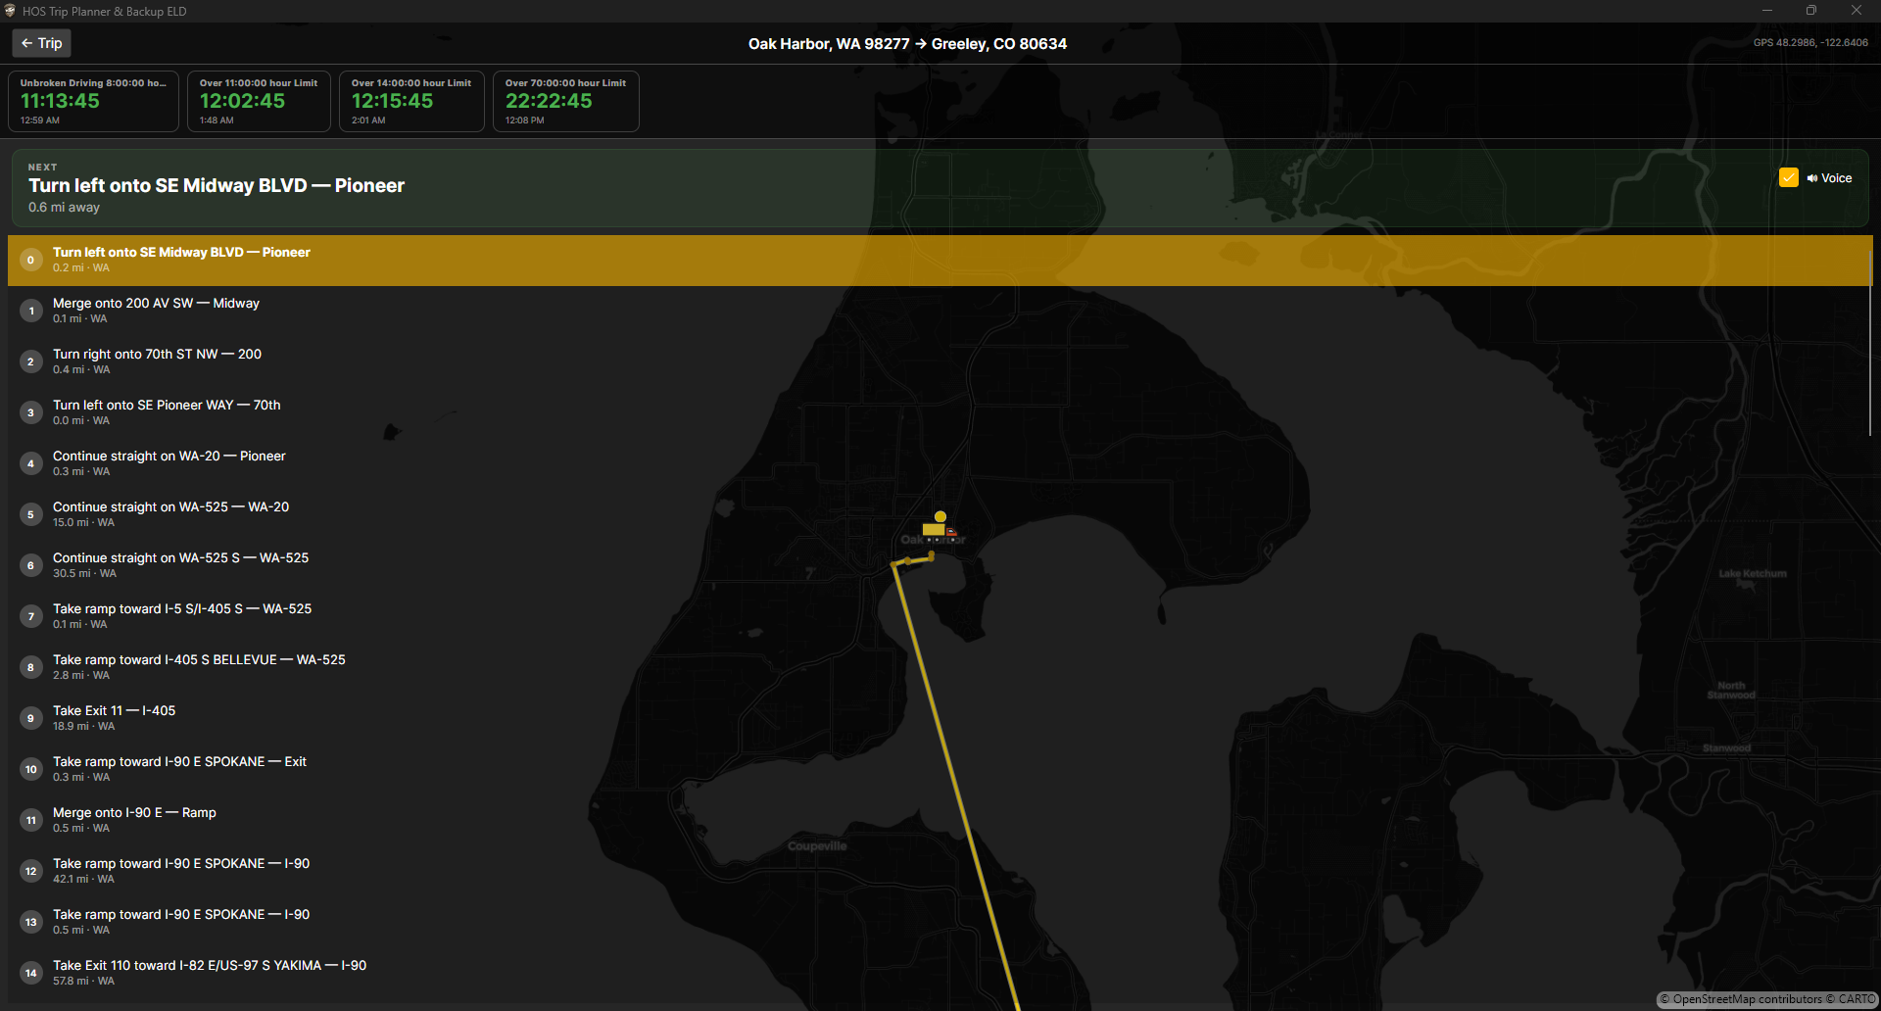The width and height of the screenshot is (1881, 1011).
Task: Select the Take Exit 11 — I-405 step
Action: point(940,719)
